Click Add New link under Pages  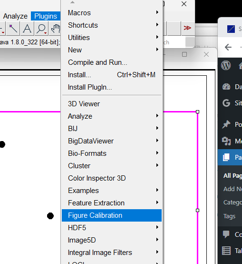232,189
